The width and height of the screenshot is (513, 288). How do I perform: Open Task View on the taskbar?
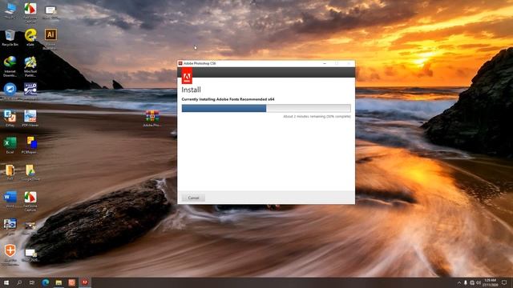[32, 282]
